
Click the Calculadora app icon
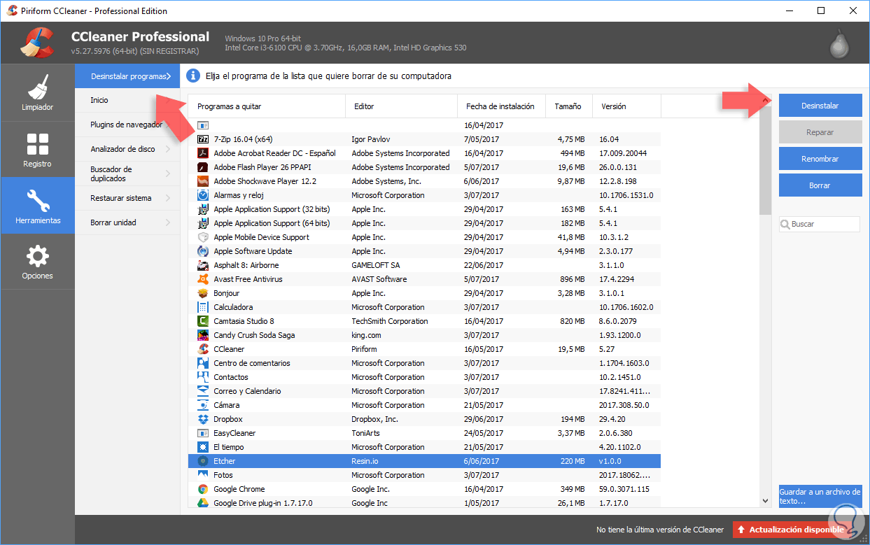point(203,307)
